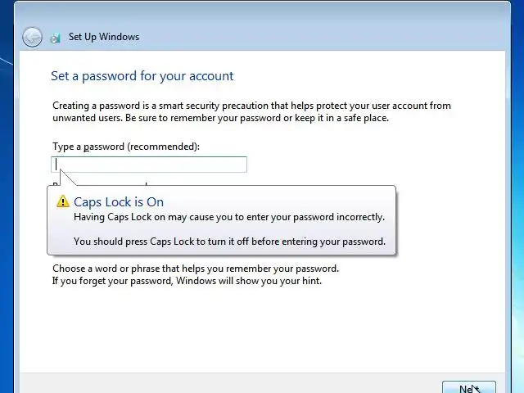The height and width of the screenshot is (393, 524).
Task: Click the "Set a password for your account" heading
Action: (x=142, y=76)
